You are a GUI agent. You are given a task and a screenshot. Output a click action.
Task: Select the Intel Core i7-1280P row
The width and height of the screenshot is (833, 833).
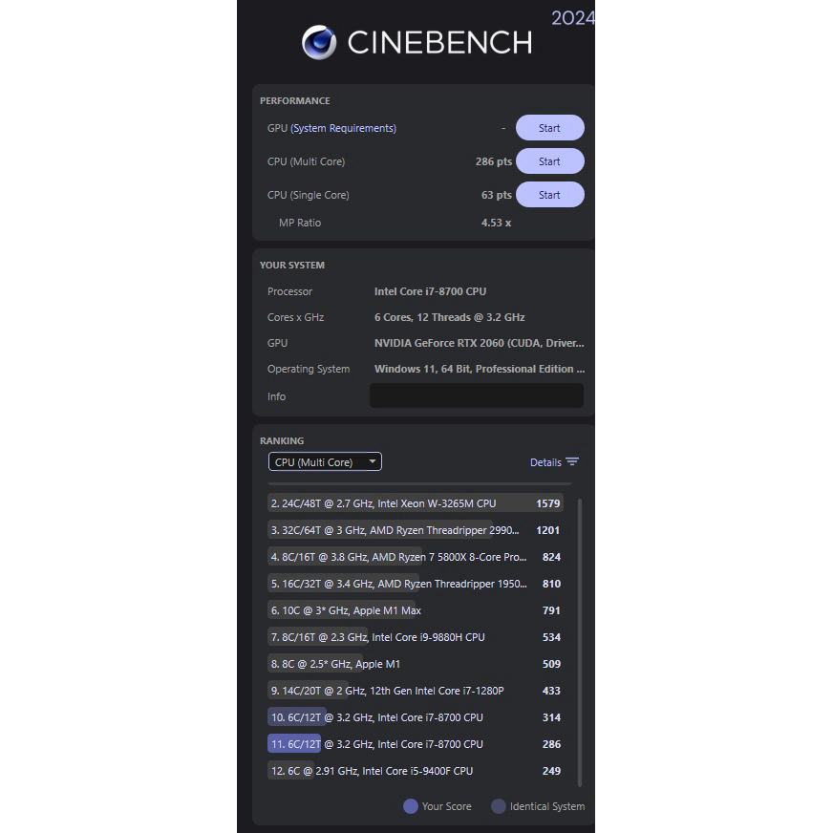pyautogui.click(x=416, y=691)
